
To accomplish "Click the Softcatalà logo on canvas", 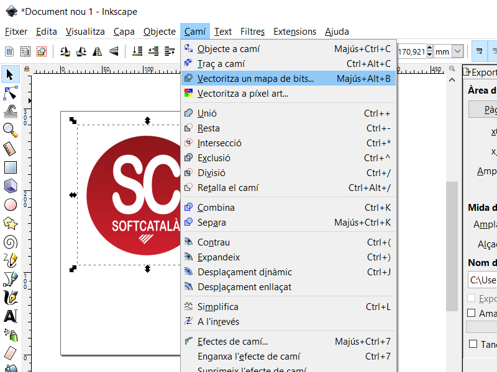I will [x=134, y=195].
